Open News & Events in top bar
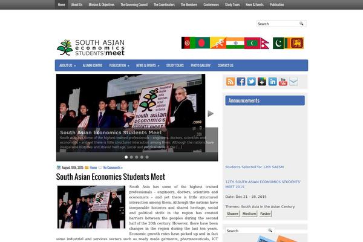Screen dimensions: 363x242 click(x=255, y=5)
